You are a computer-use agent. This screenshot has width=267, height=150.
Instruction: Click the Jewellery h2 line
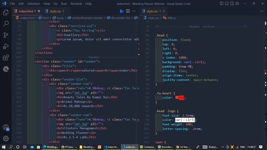(x=73, y=35)
